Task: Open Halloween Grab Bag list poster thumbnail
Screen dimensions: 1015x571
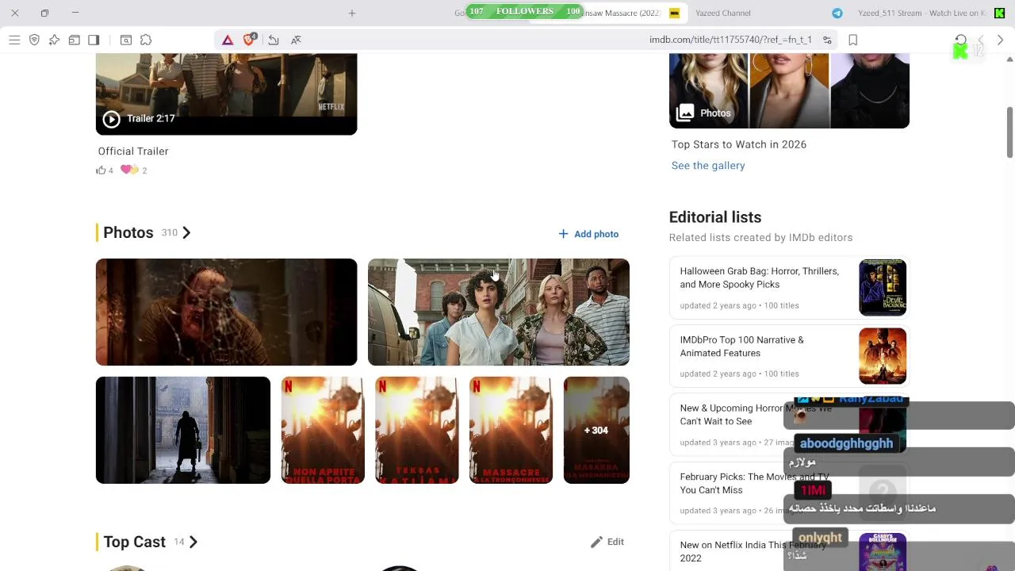Action: coord(883,287)
